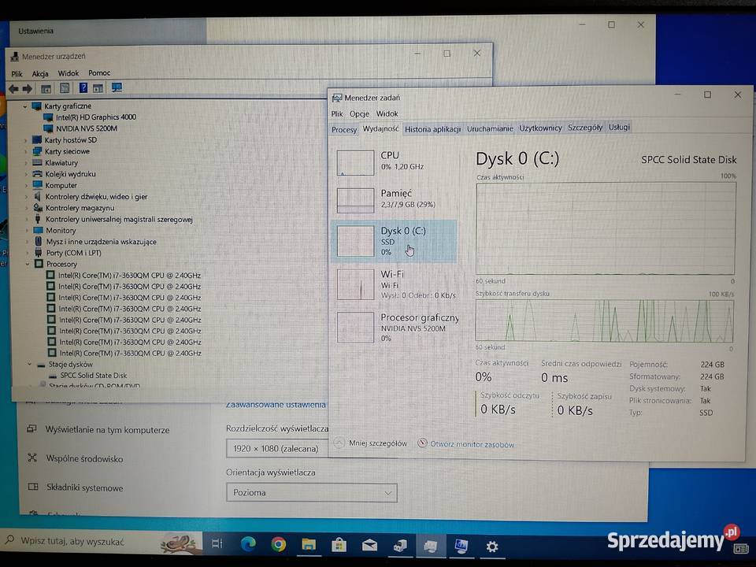The image size is (756, 567).
Task: Click the Forward arrow in Device Manager toolbar
Action: pos(27,87)
